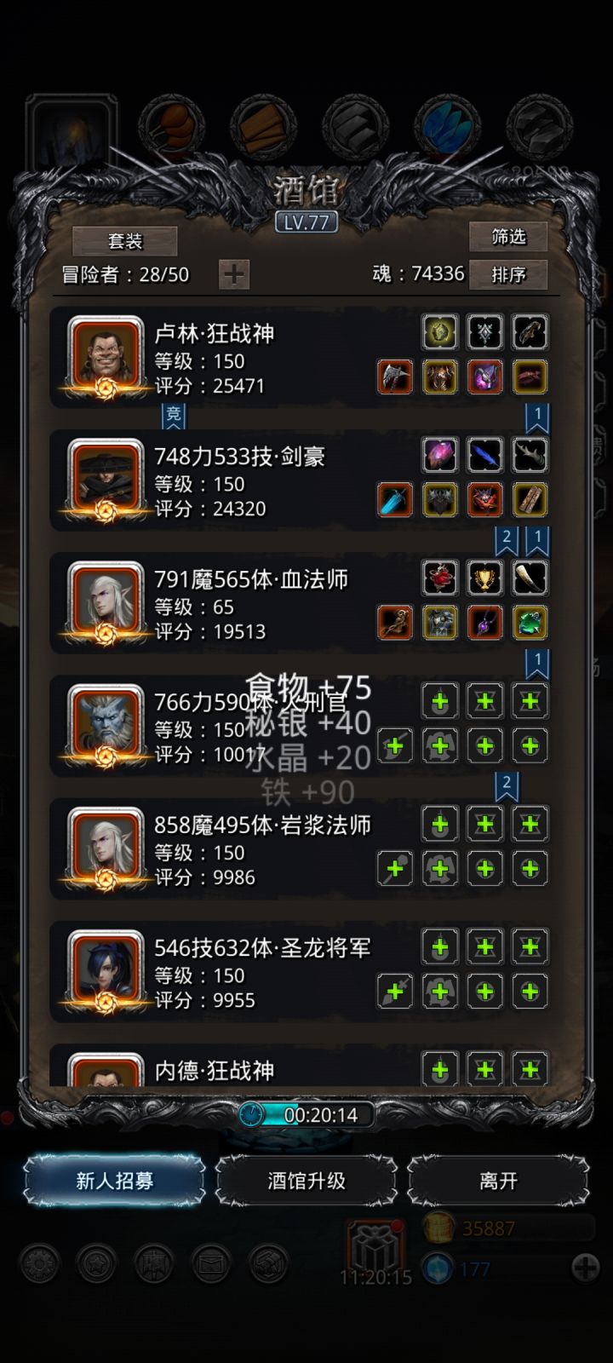Open the 套装 set menu
The image size is (613, 1363).
tap(125, 241)
